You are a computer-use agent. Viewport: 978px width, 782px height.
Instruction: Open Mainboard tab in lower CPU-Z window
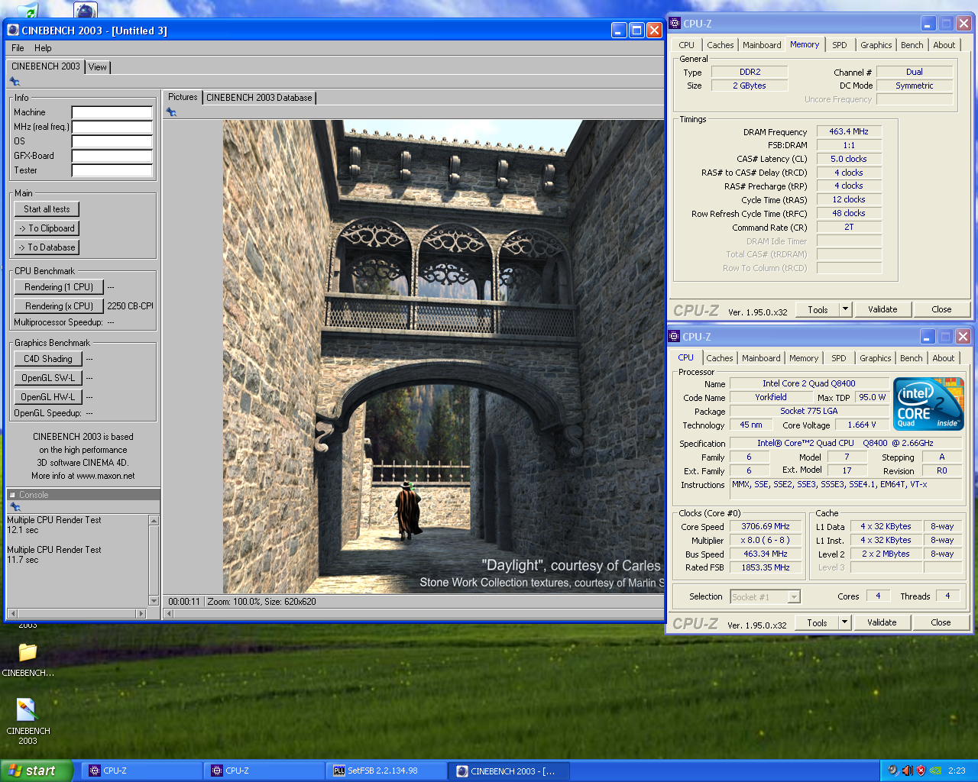[x=761, y=358]
